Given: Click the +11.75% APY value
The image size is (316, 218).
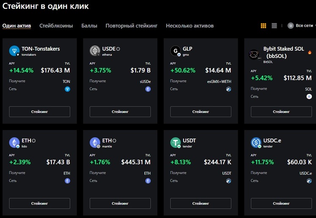Looking at the screenshot, I should coord(262,162).
